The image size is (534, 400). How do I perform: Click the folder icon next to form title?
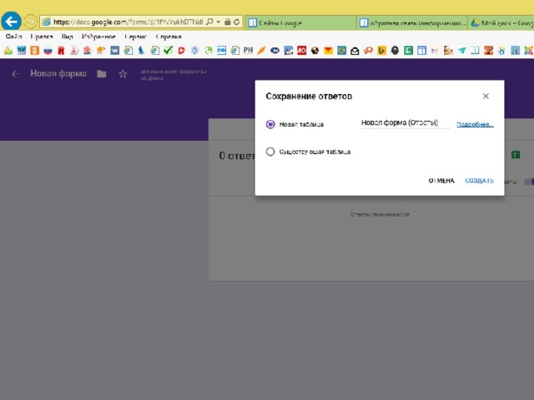pos(101,74)
